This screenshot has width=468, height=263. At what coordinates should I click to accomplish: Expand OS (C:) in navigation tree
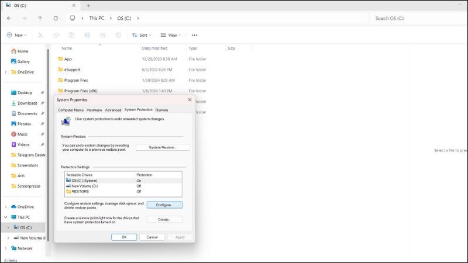coord(8,227)
